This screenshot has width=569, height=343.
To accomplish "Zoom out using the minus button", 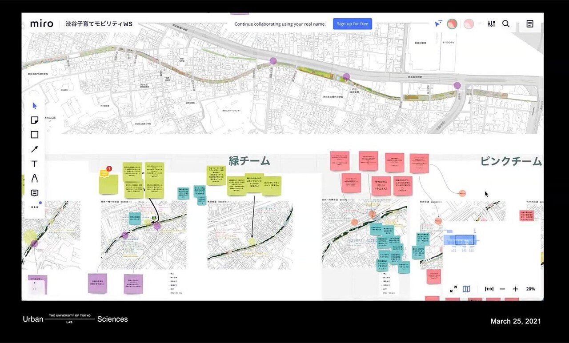I will coord(502,289).
